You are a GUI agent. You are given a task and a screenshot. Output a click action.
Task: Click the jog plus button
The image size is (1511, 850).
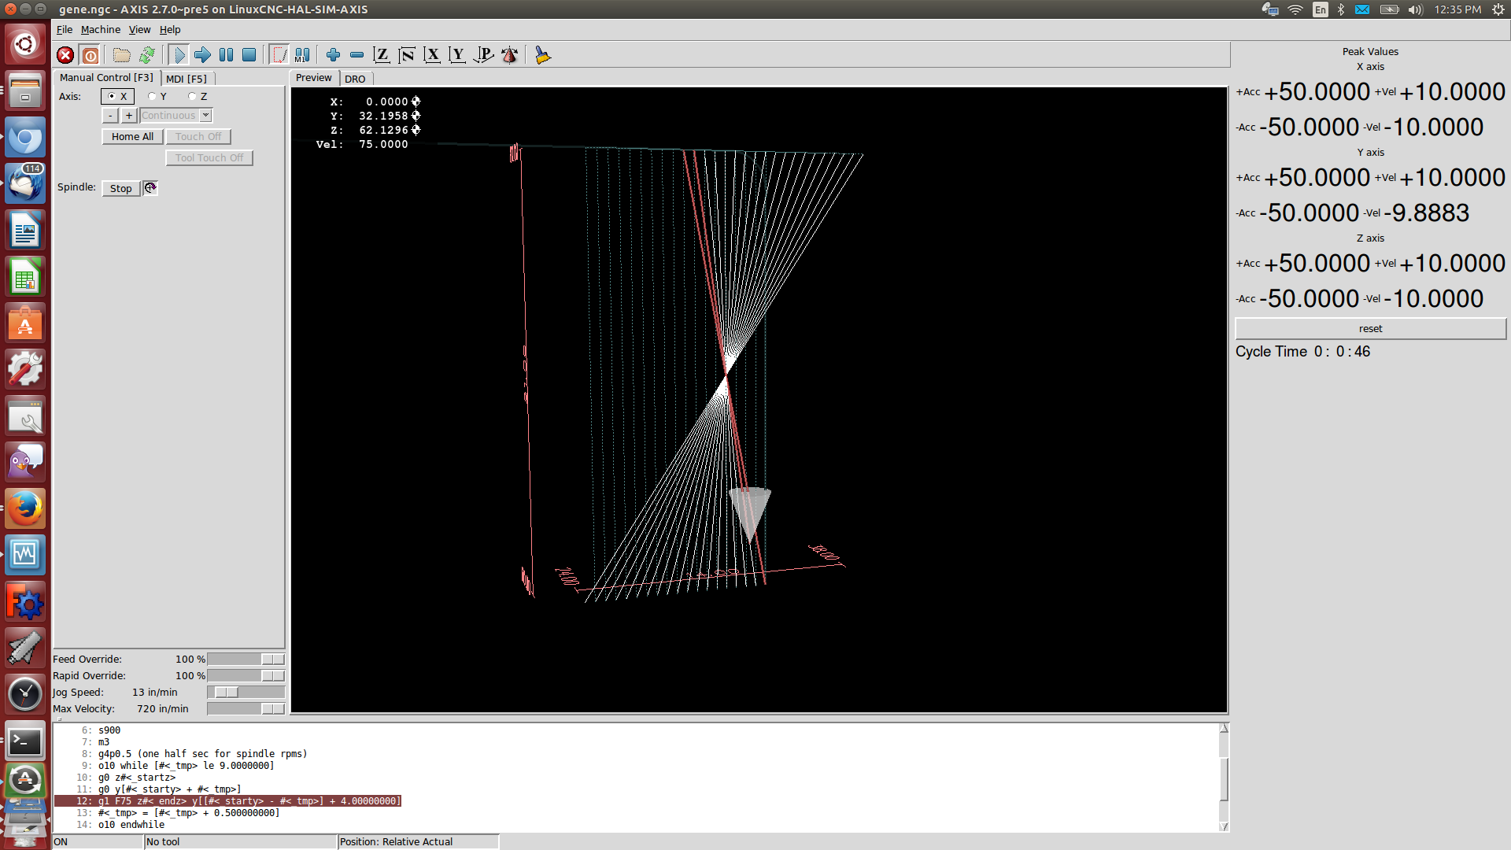[x=129, y=116]
